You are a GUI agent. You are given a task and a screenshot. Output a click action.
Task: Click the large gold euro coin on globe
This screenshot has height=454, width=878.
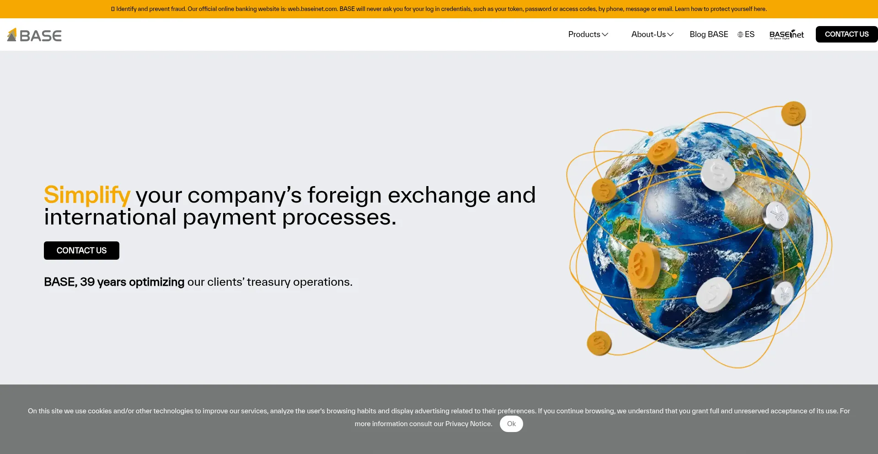[643, 266]
